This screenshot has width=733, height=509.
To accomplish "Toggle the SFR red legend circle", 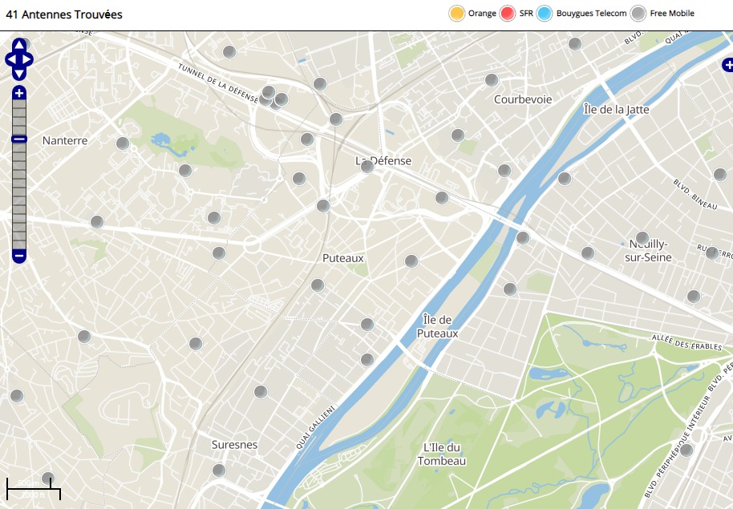I will coord(508,14).
